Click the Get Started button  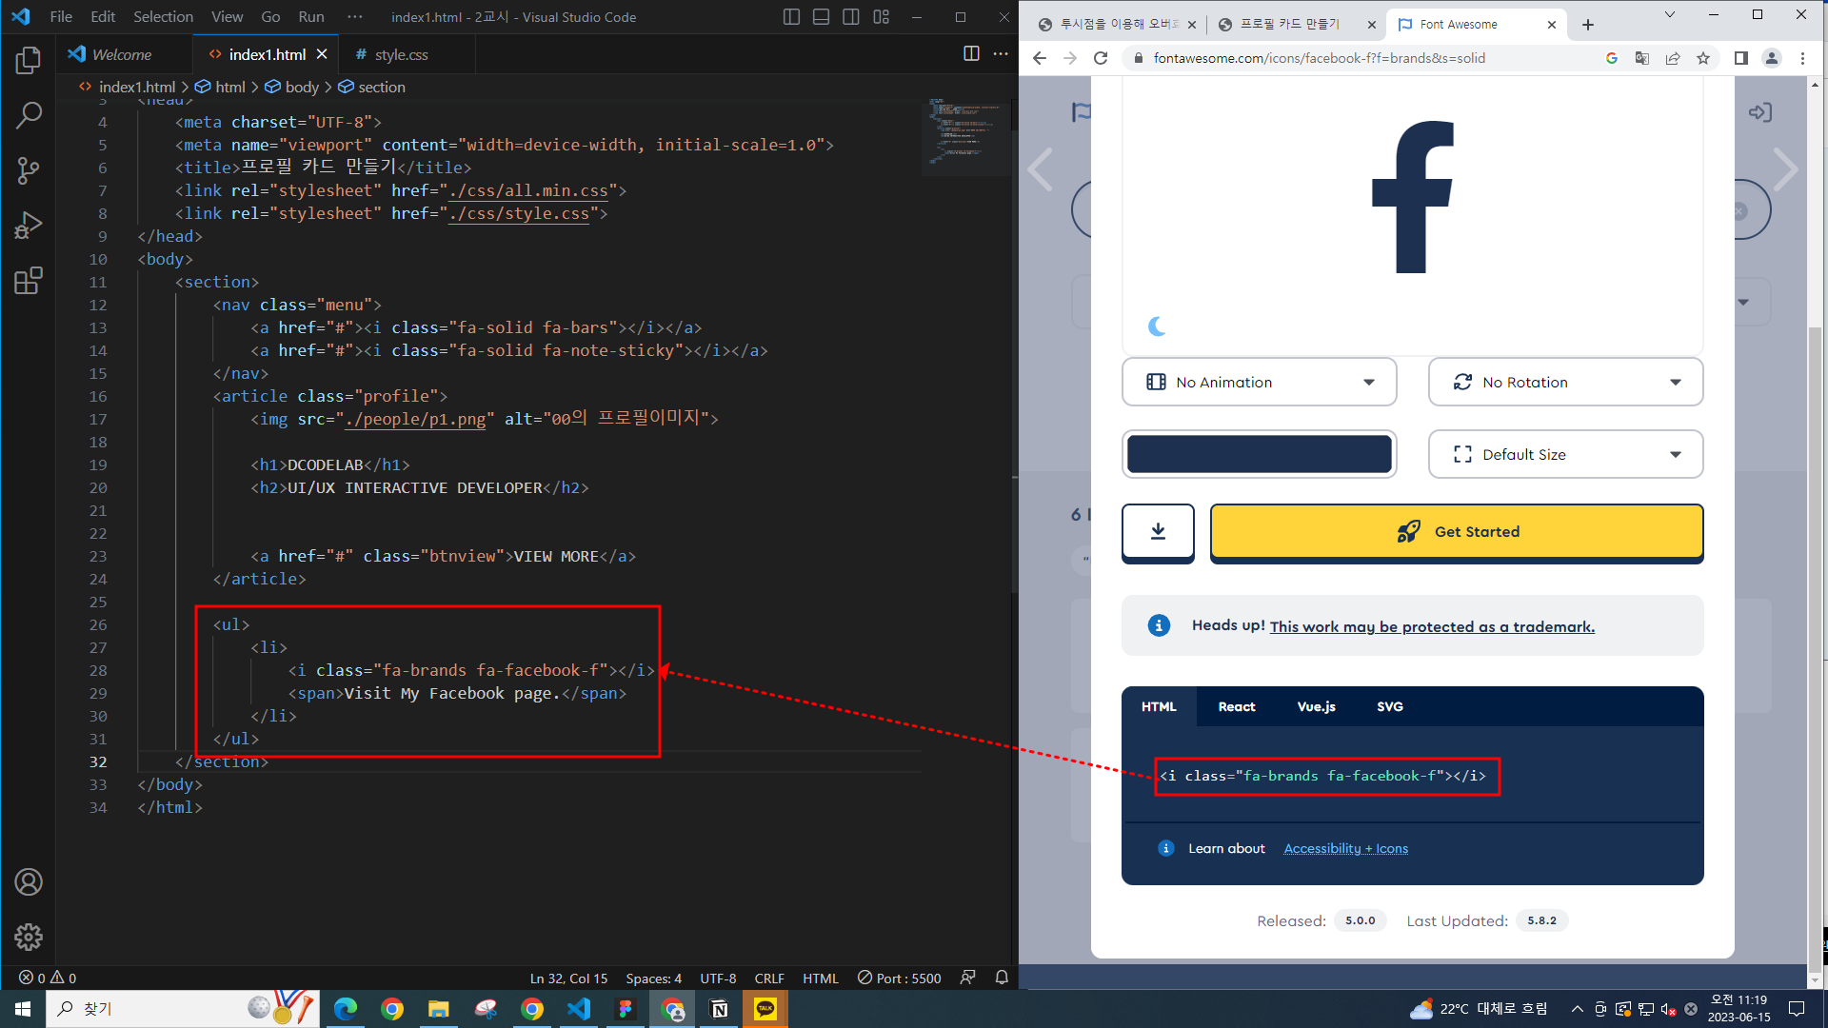pyautogui.click(x=1456, y=532)
